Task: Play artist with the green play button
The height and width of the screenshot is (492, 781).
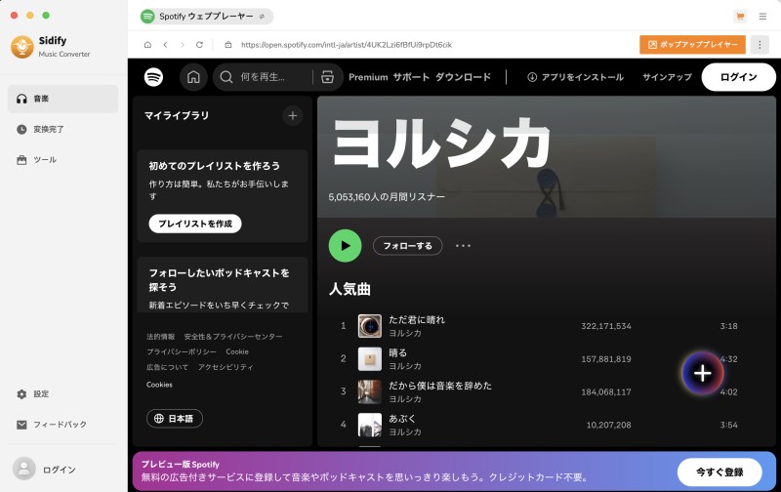Action: [x=346, y=245]
